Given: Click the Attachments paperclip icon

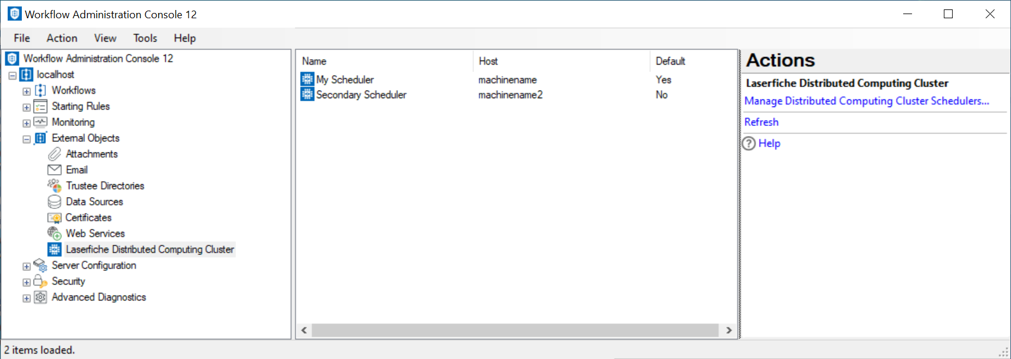Looking at the screenshot, I should pyautogui.click(x=54, y=154).
